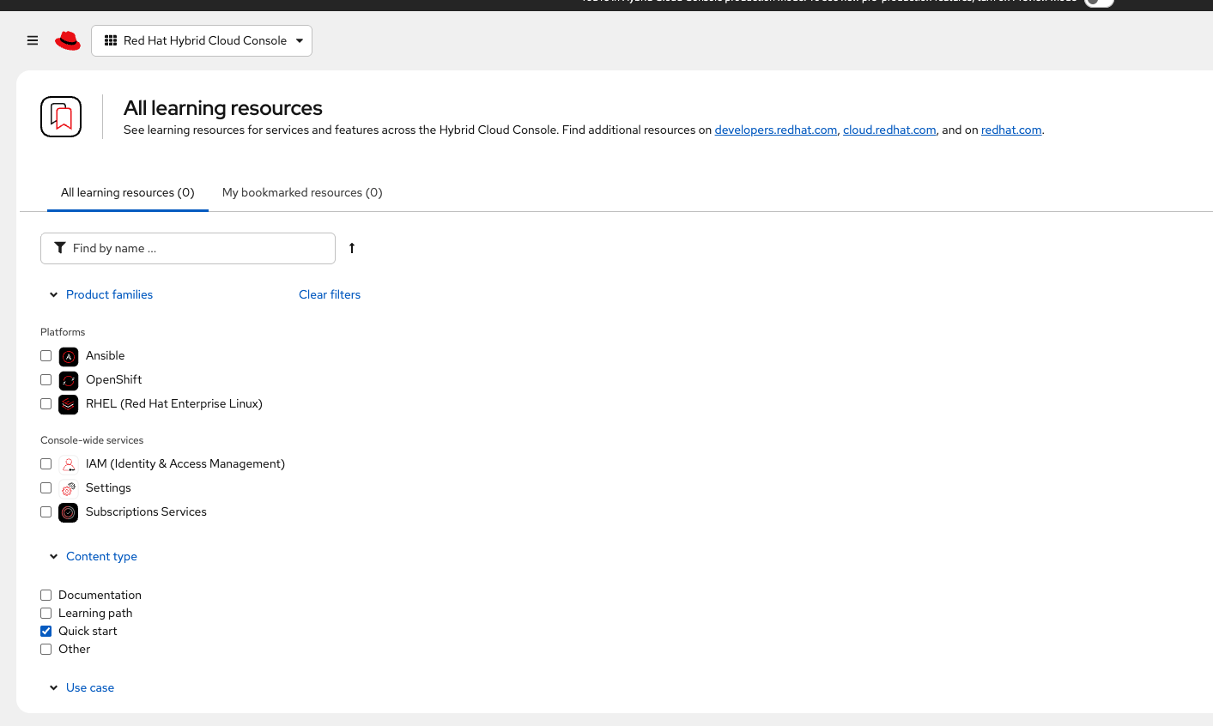Viewport: 1213px width, 726px height.
Task: Check the OpenShift filter
Action: (46, 380)
